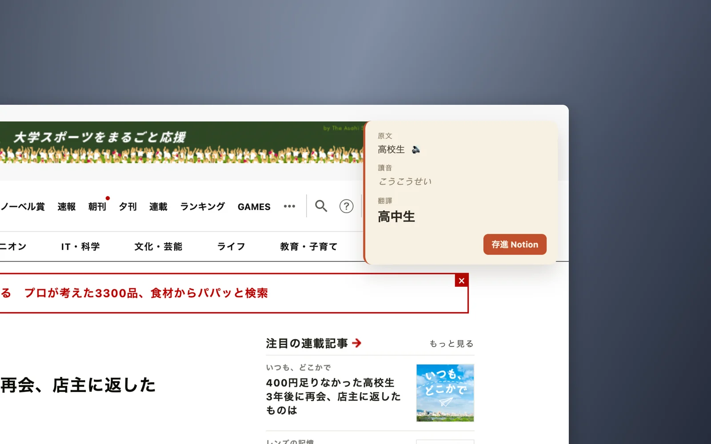Click the プロが考えた3300品 promo link
Image resolution: width=711 pixels, height=444 pixels.
(146, 293)
